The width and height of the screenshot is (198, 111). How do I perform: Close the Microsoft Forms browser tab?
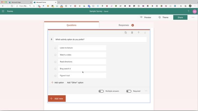tap(56, 2)
